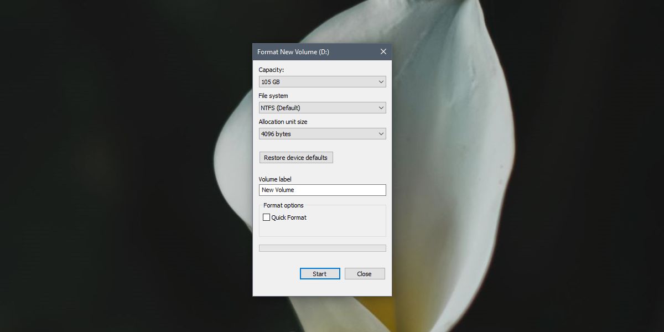Click the Start button
Screen dimensions: 664x332
[x=320, y=274]
